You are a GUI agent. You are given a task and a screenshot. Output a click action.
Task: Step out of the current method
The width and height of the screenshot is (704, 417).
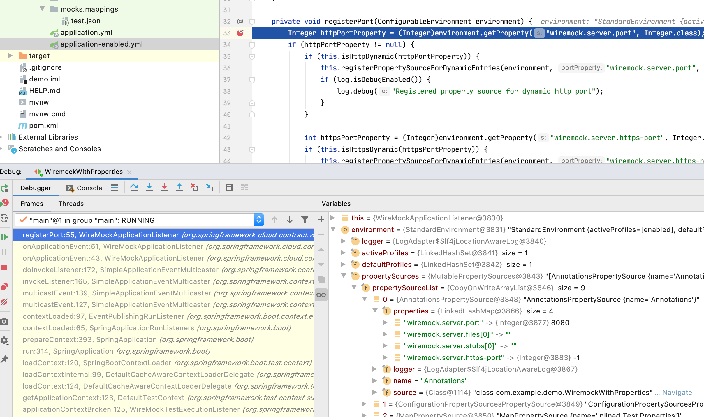pyautogui.click(x=179, y=187)
